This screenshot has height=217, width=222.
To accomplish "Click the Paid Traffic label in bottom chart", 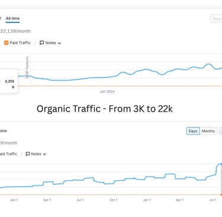I will [8, 154].
